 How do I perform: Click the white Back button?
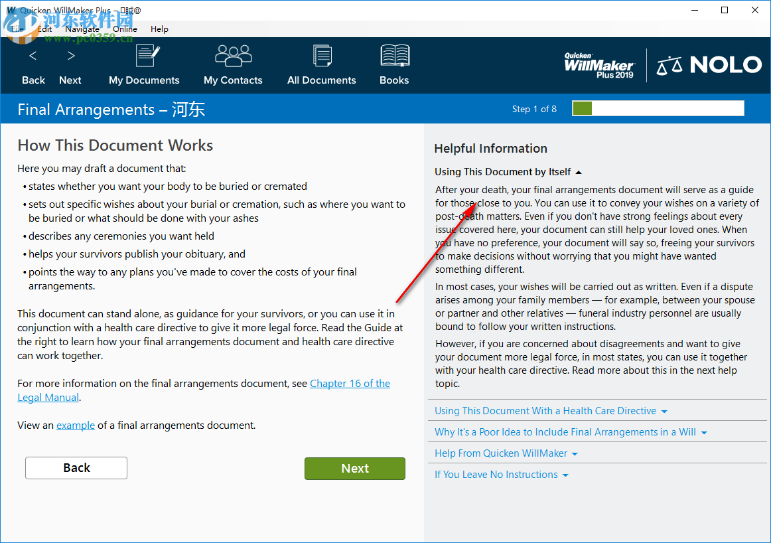point(76,468)
